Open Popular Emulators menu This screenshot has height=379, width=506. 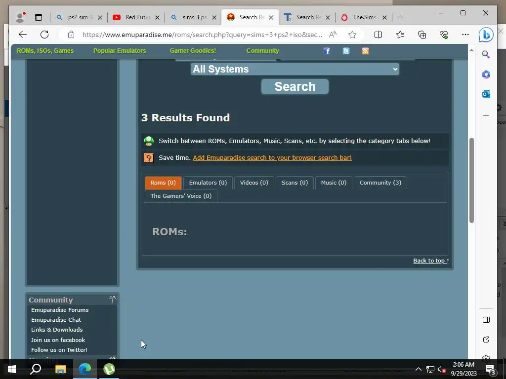[x=120, y=51]
